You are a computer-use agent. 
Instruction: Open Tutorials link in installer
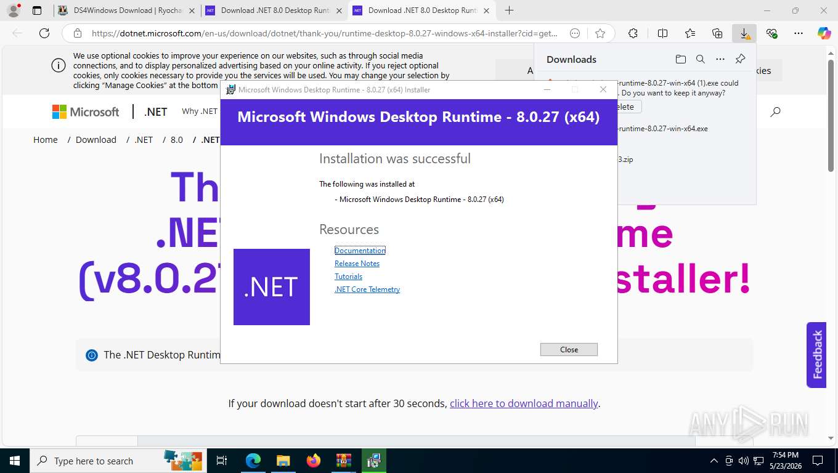click(x=348, y=277)
